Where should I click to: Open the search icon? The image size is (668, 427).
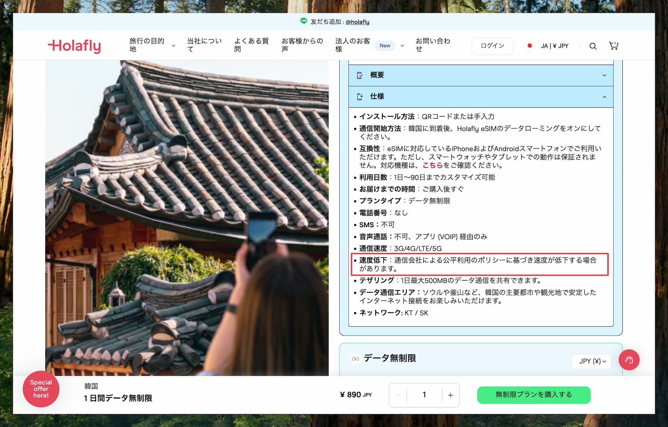point(593,45)
